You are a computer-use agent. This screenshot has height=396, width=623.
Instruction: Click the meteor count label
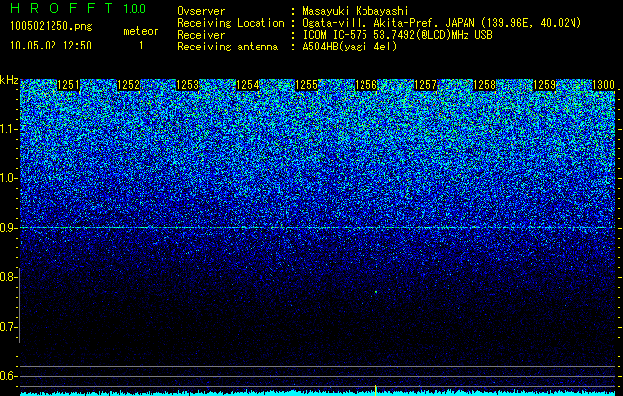(141, 31)
